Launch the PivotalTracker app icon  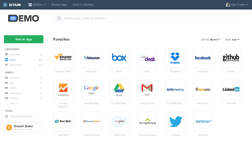(x=91, y=122)
